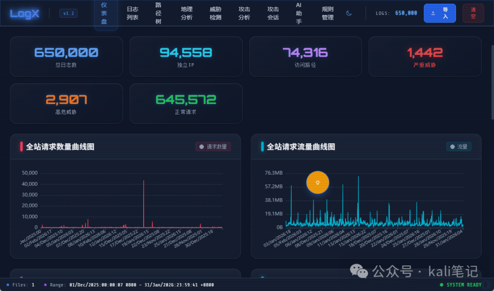Open 规则管理 from the top navigation
This screenshot has height=291, width=494.
coord(328,13)
